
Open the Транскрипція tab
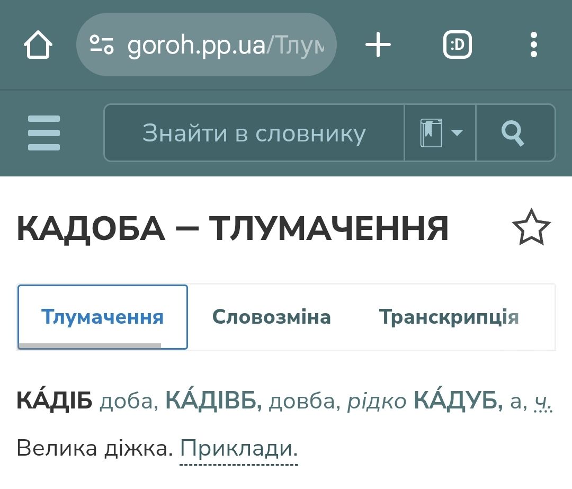point(449,317)
